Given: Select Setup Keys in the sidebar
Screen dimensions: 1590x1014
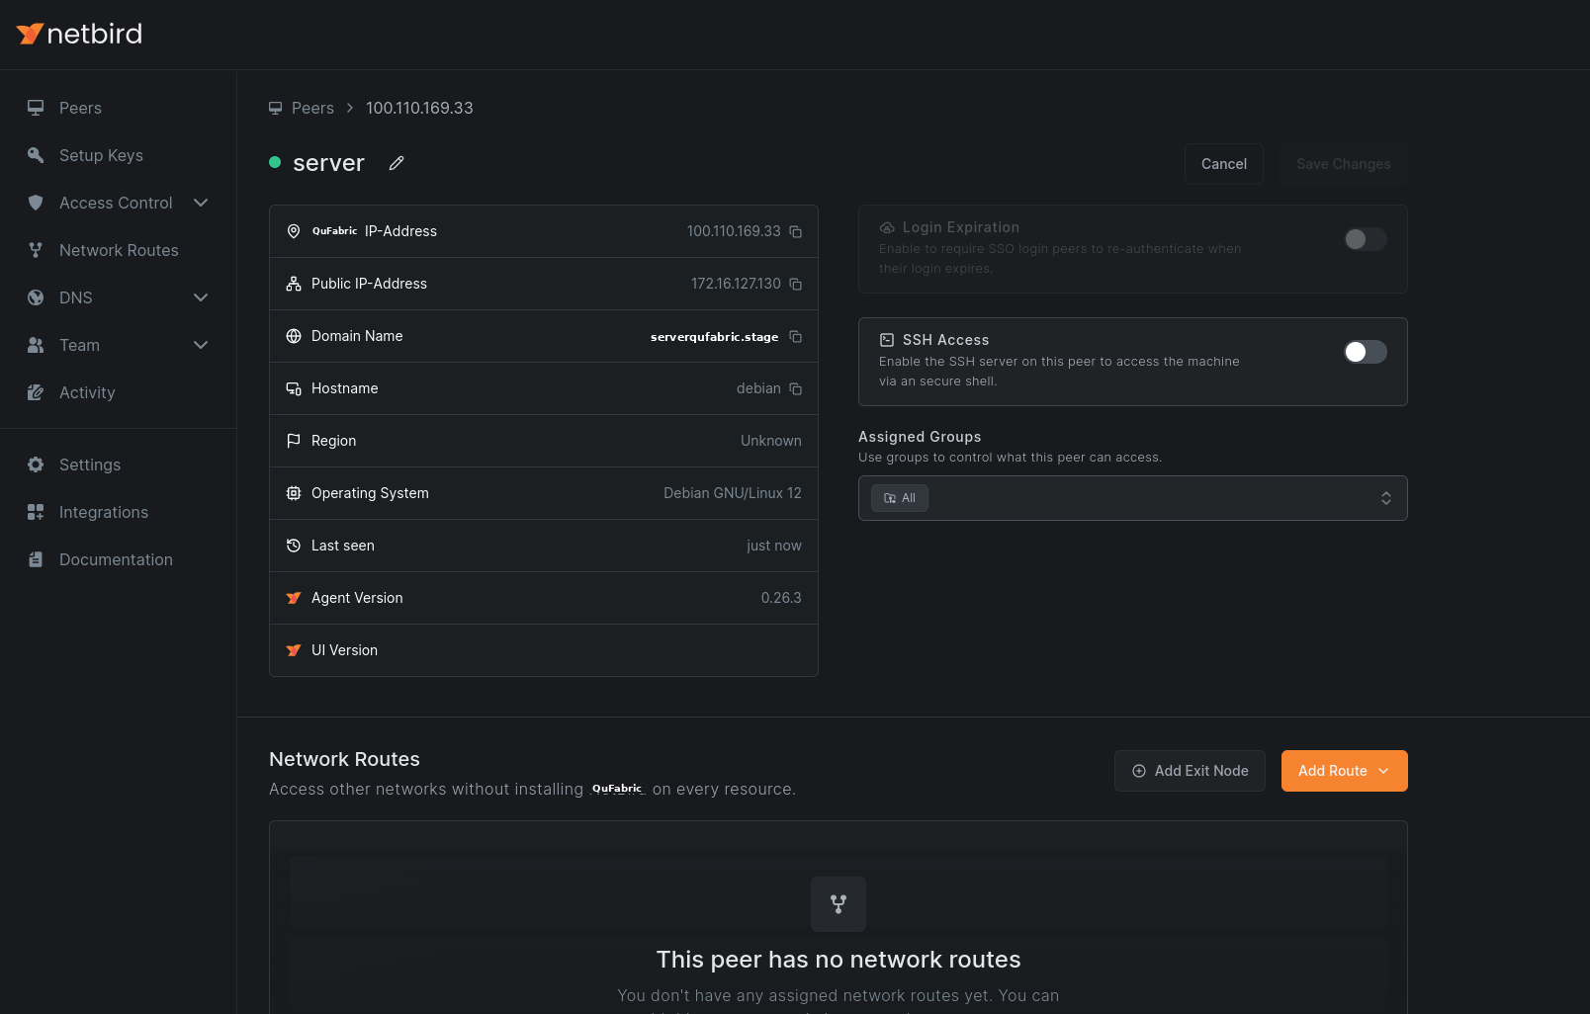Looking at the screenshot, I should 101,155.
